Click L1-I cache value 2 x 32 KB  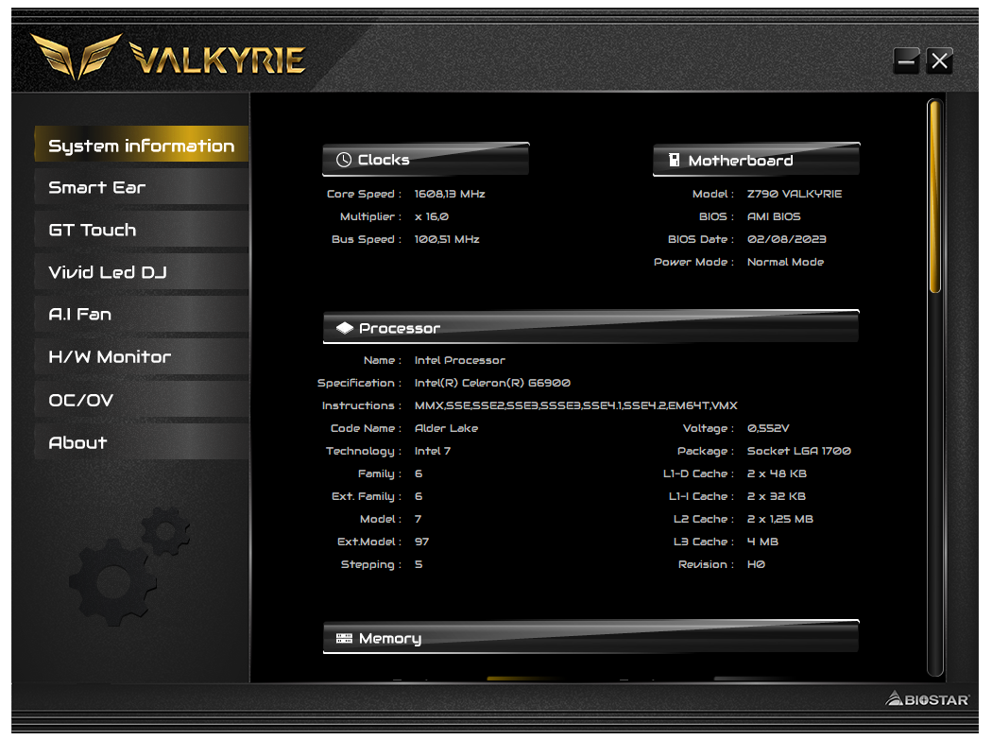[777, 497]
